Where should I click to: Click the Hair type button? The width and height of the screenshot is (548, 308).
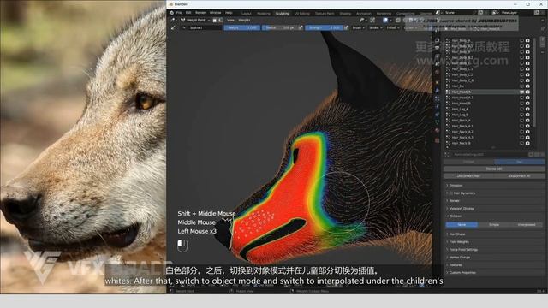pyautogui.click(x=520, y=162)
